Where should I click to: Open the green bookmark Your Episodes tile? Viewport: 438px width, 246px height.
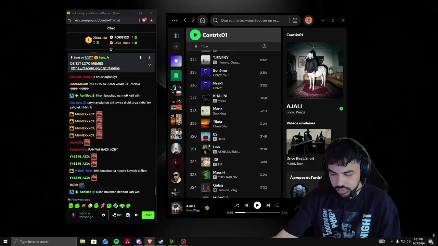click(176, 76)
